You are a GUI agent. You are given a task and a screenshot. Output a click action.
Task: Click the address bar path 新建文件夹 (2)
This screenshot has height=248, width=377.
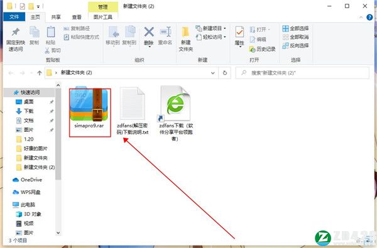pyautogui.click(x=76, y=73)
